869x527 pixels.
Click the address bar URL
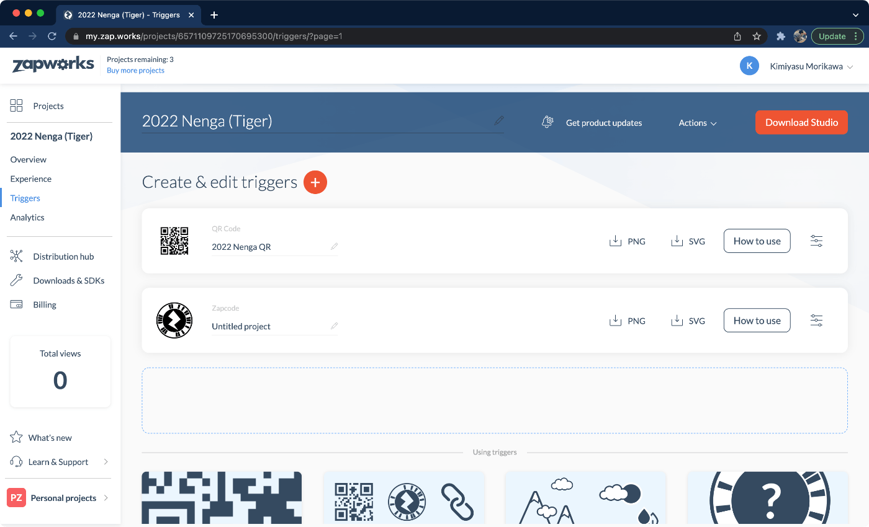214,36
